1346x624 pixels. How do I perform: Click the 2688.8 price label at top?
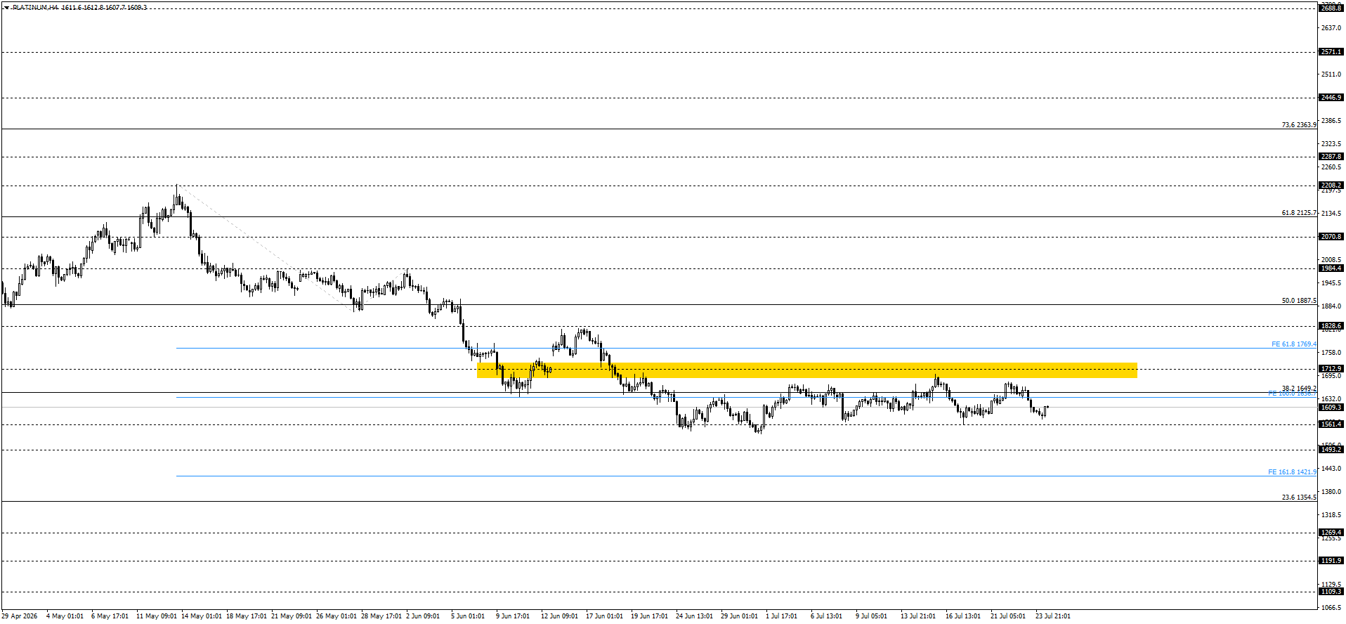[x=1331, y=8]
